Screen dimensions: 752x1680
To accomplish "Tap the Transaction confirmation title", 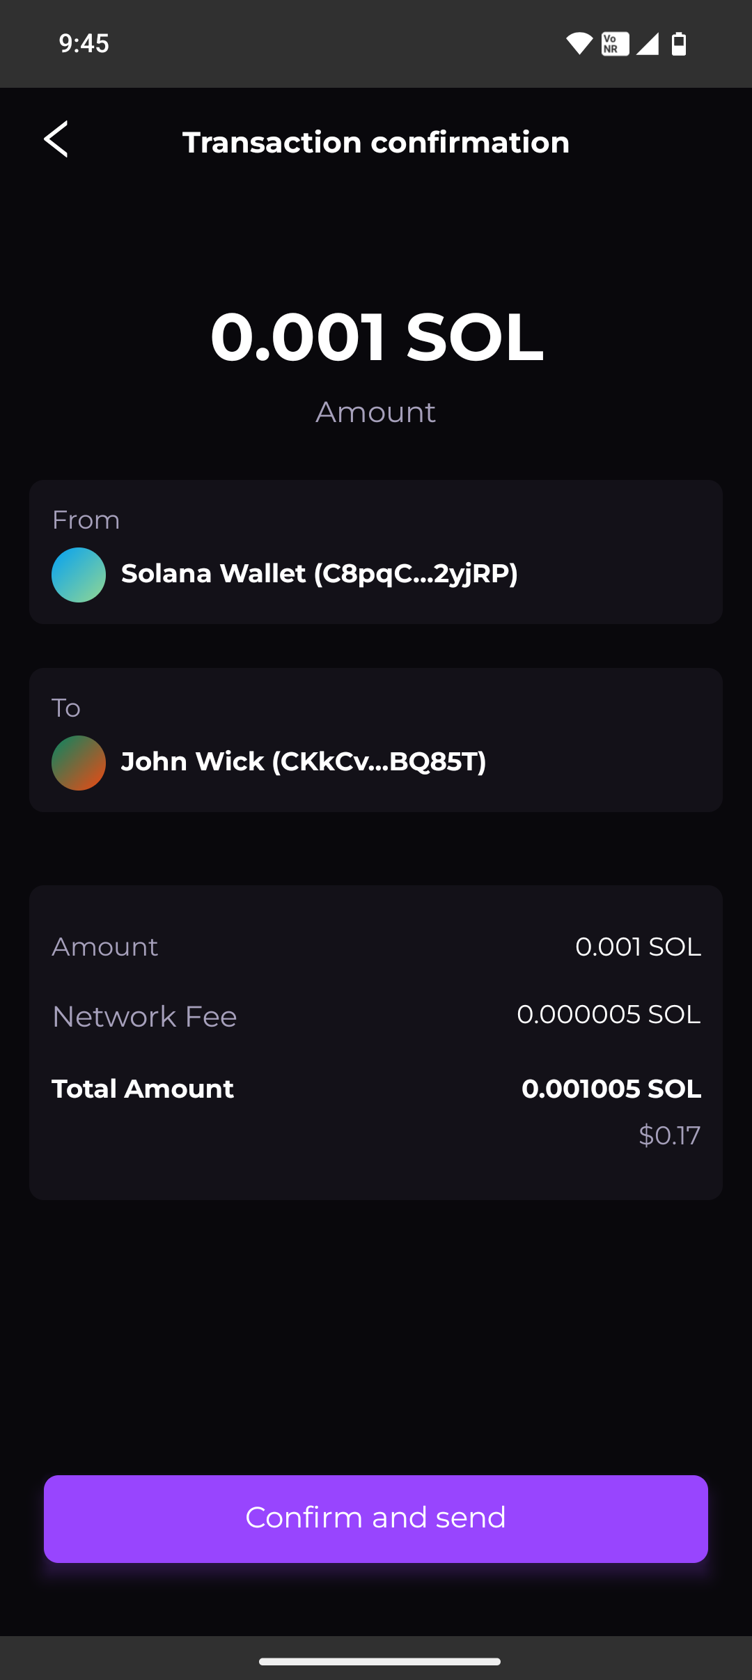I will click(376, 143).
